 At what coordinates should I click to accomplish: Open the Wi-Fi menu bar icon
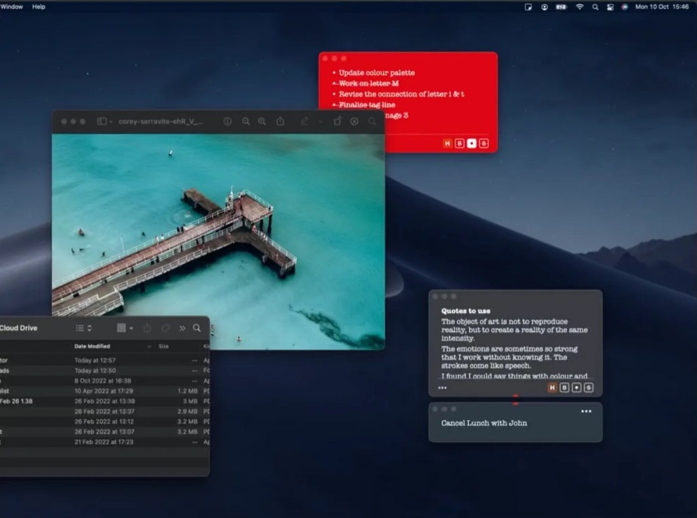click(580, 7)
